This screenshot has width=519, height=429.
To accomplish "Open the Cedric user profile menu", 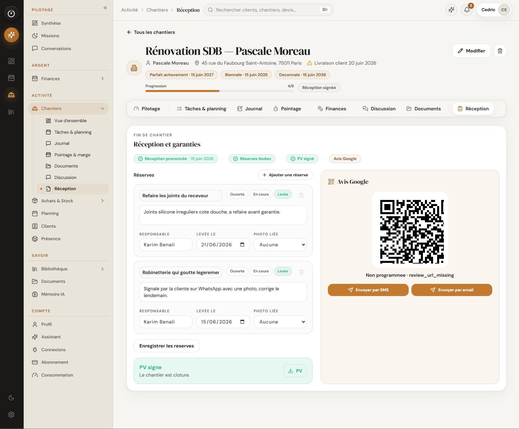I will tap(494, 10).
